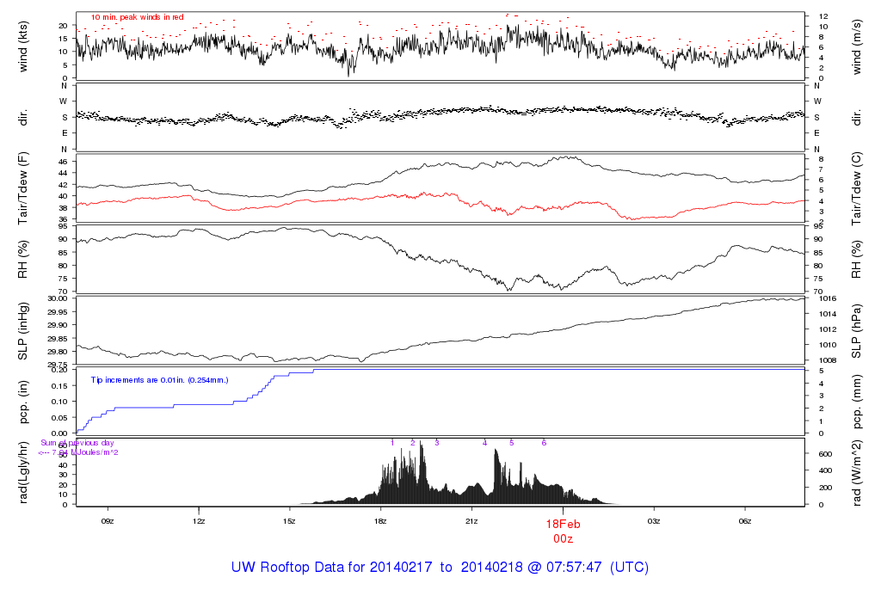Select the '7.94 MJoules/m^2' value text
Image resolution: width=881 pixels, height=602 pixels.
tap(85, 452)
